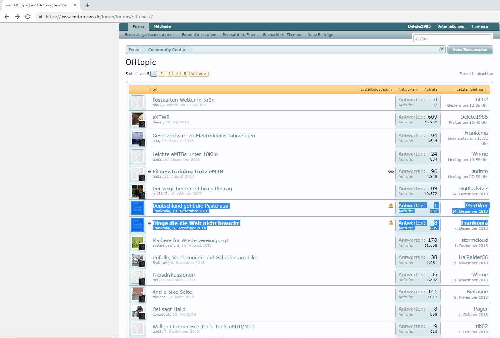500x338 pixels.
Task: Open the thread Plädiere für Wiedervereinigung!
Action: click(x=190, y=240)
